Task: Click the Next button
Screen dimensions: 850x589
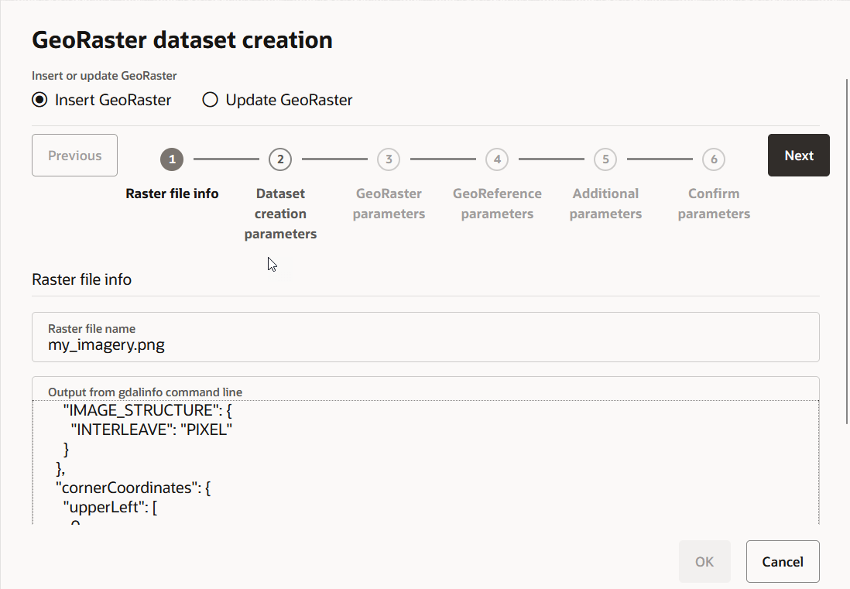Action: (798, 155)
